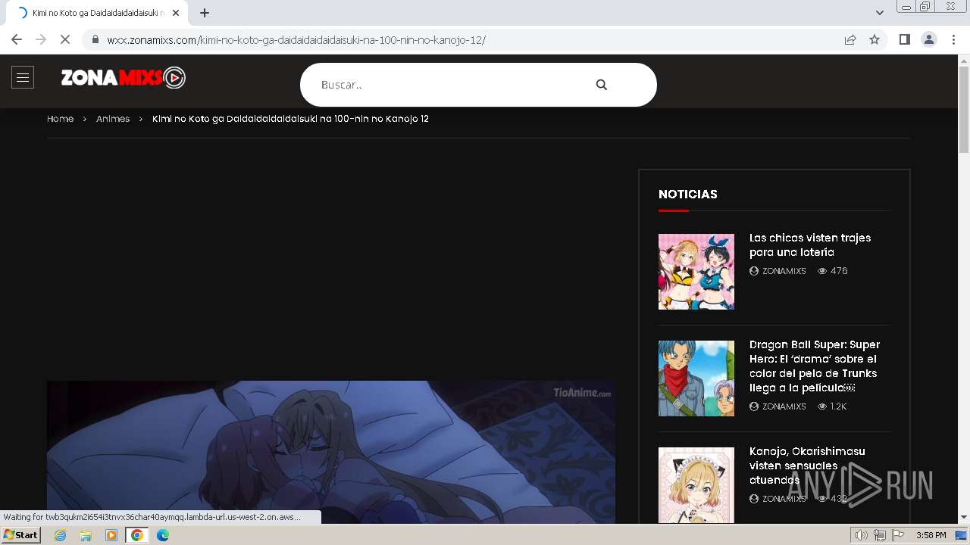Click Dragon Ball Trunks thumbnail
Viewport: 970px width, 545px height.
(696, 378)
